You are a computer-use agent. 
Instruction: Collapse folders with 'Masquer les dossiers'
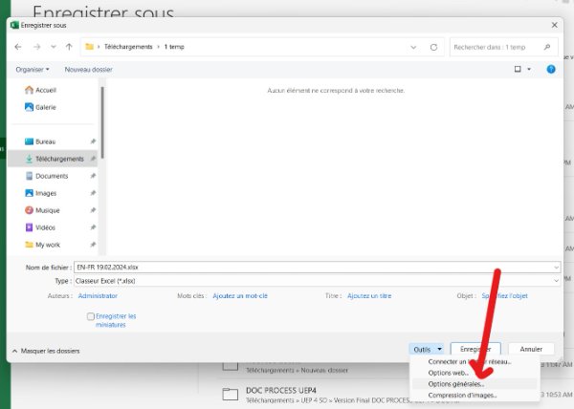pos(46,351)
